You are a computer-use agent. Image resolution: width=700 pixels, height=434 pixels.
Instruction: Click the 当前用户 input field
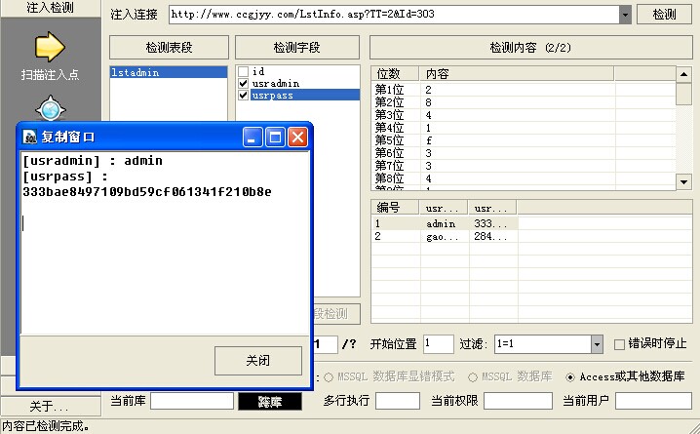(x=653, y=401)
